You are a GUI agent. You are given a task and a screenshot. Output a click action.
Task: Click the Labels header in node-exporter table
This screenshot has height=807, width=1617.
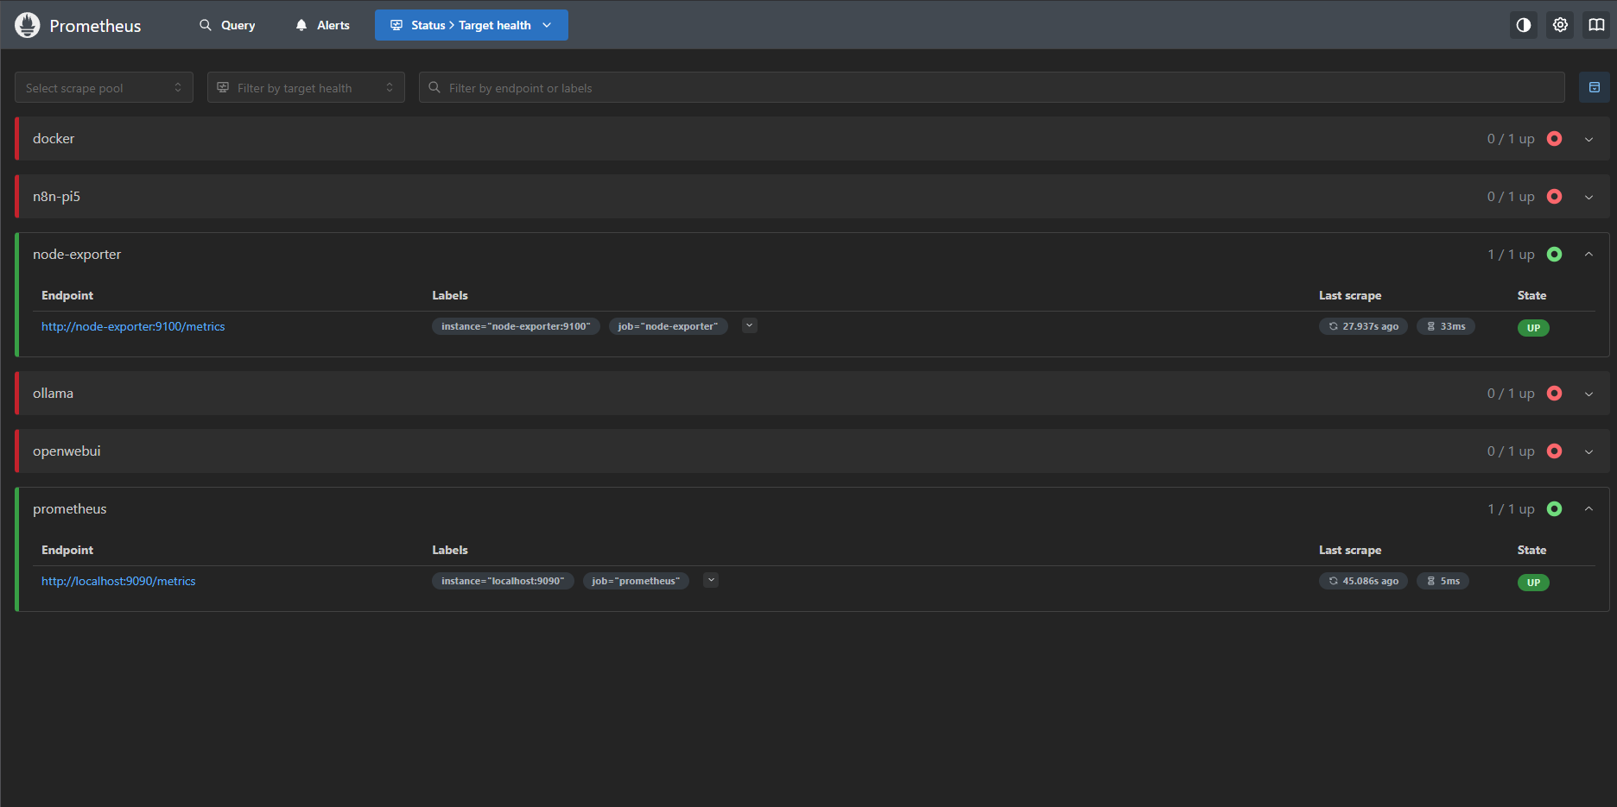pyautogui.click(x=450, y=295)
